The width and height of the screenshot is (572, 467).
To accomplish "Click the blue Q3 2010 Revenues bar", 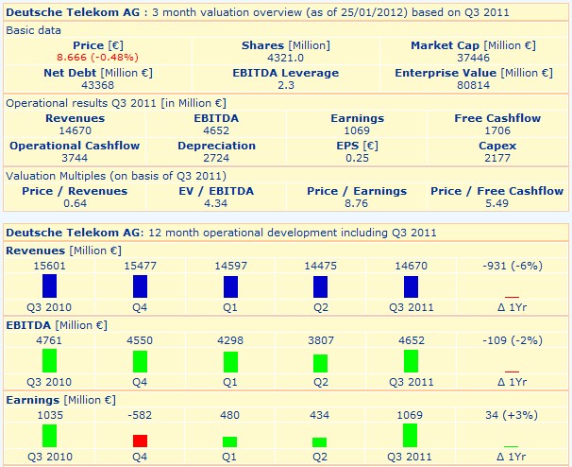I will click(x=50, y=286).
